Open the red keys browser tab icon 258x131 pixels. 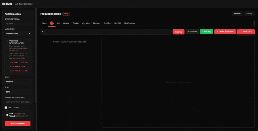coord(52,24)
